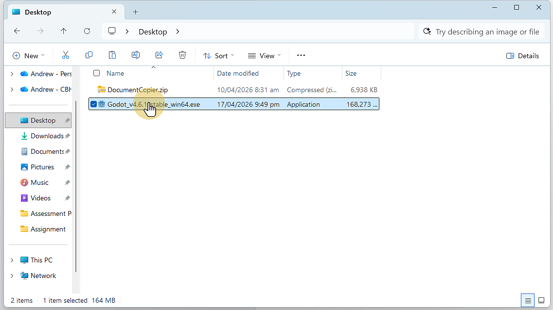This screenshot has width=553, height=310.
Task: Expand This PC in the sidebar
Action: pyautogui.click(x=11, y=260)
